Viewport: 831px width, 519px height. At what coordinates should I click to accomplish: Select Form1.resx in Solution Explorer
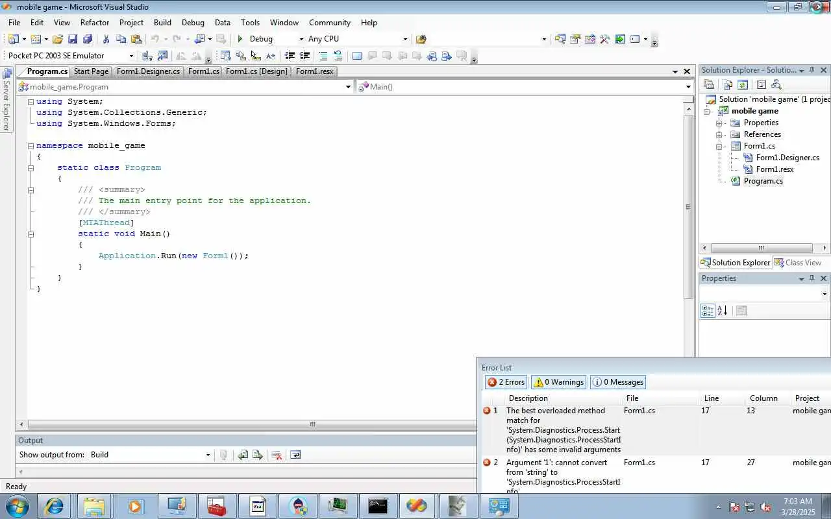pyautogui.click(x=775, y=169)
